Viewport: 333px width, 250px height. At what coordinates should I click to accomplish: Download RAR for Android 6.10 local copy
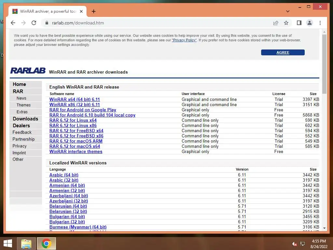pos(92,115)
